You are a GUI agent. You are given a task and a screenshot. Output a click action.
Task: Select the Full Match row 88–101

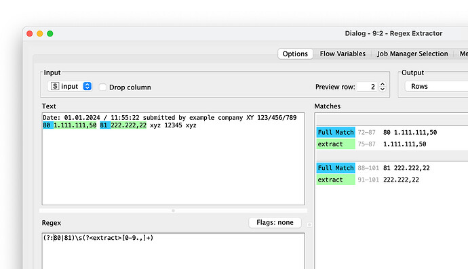pyautogui.click(x=392, y=168)
